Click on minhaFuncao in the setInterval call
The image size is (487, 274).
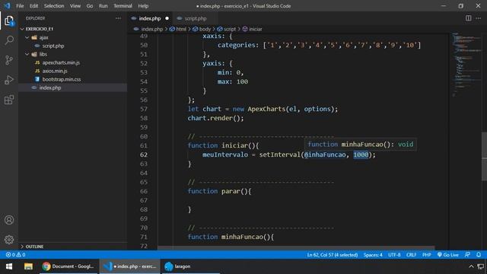[325, 155]
